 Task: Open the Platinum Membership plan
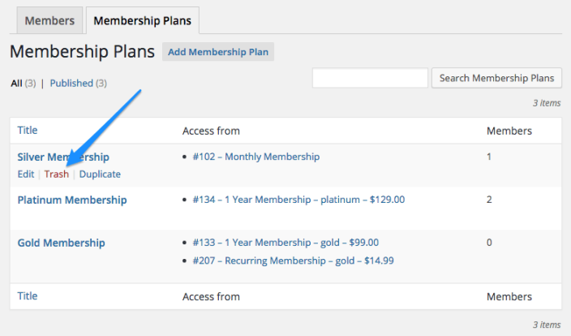[x=72, y=200]
